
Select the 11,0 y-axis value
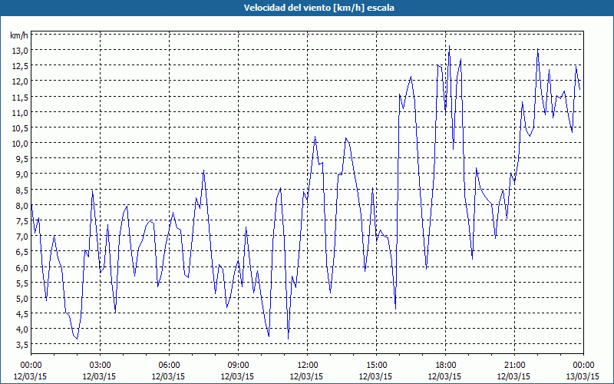click(x=20, y=112)
